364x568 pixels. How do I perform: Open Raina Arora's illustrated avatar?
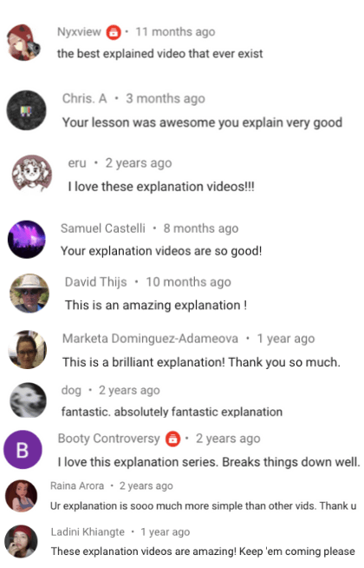coord(21,496)
